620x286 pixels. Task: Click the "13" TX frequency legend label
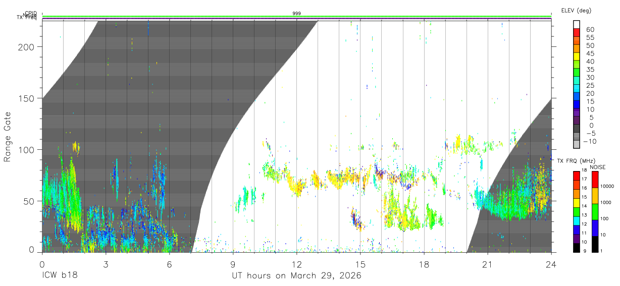(x=584, y=215)
